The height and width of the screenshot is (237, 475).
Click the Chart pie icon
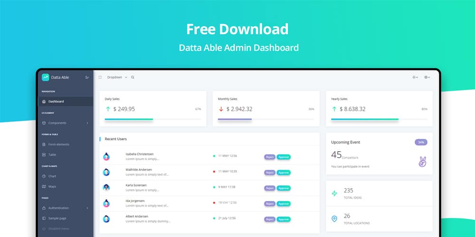pyautogui.click(x=44, y=176)
